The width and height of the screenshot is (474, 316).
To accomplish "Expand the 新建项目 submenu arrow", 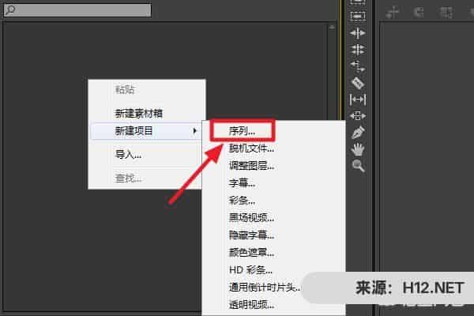I will tap(195, 130).
